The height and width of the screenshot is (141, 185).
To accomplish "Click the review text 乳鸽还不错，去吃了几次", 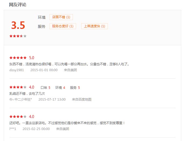I will 27,94.
